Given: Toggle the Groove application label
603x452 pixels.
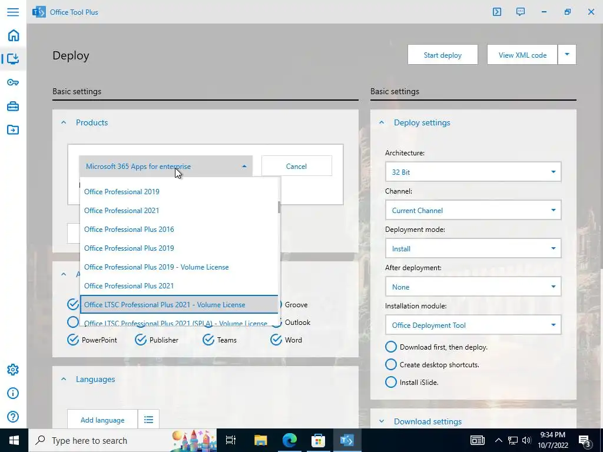Looking at the screenshot, I should 296,304.
